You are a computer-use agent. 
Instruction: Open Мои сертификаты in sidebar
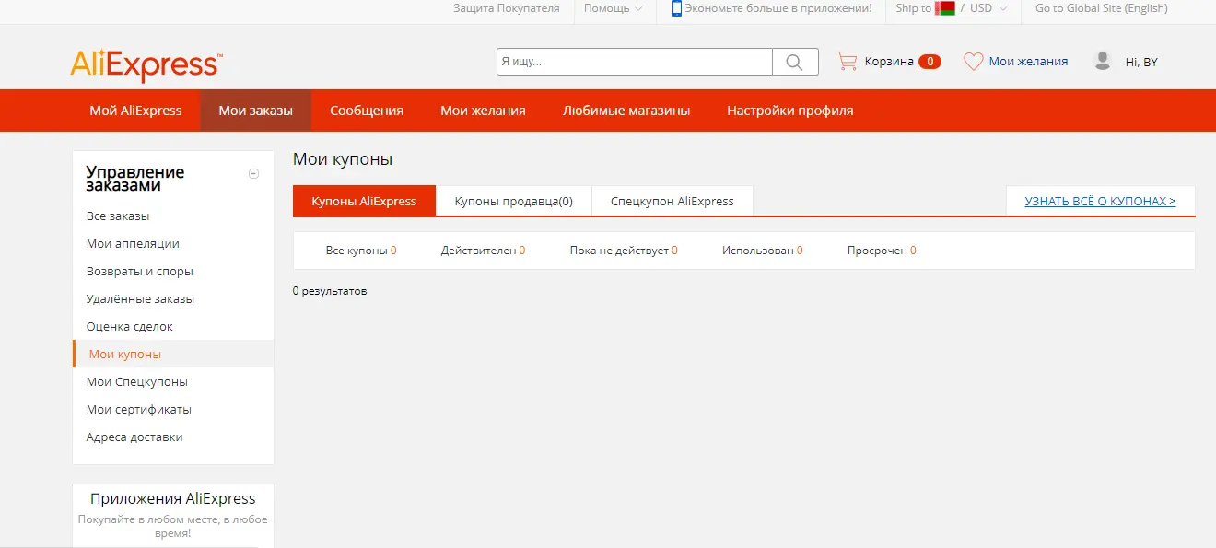point(139,410)
